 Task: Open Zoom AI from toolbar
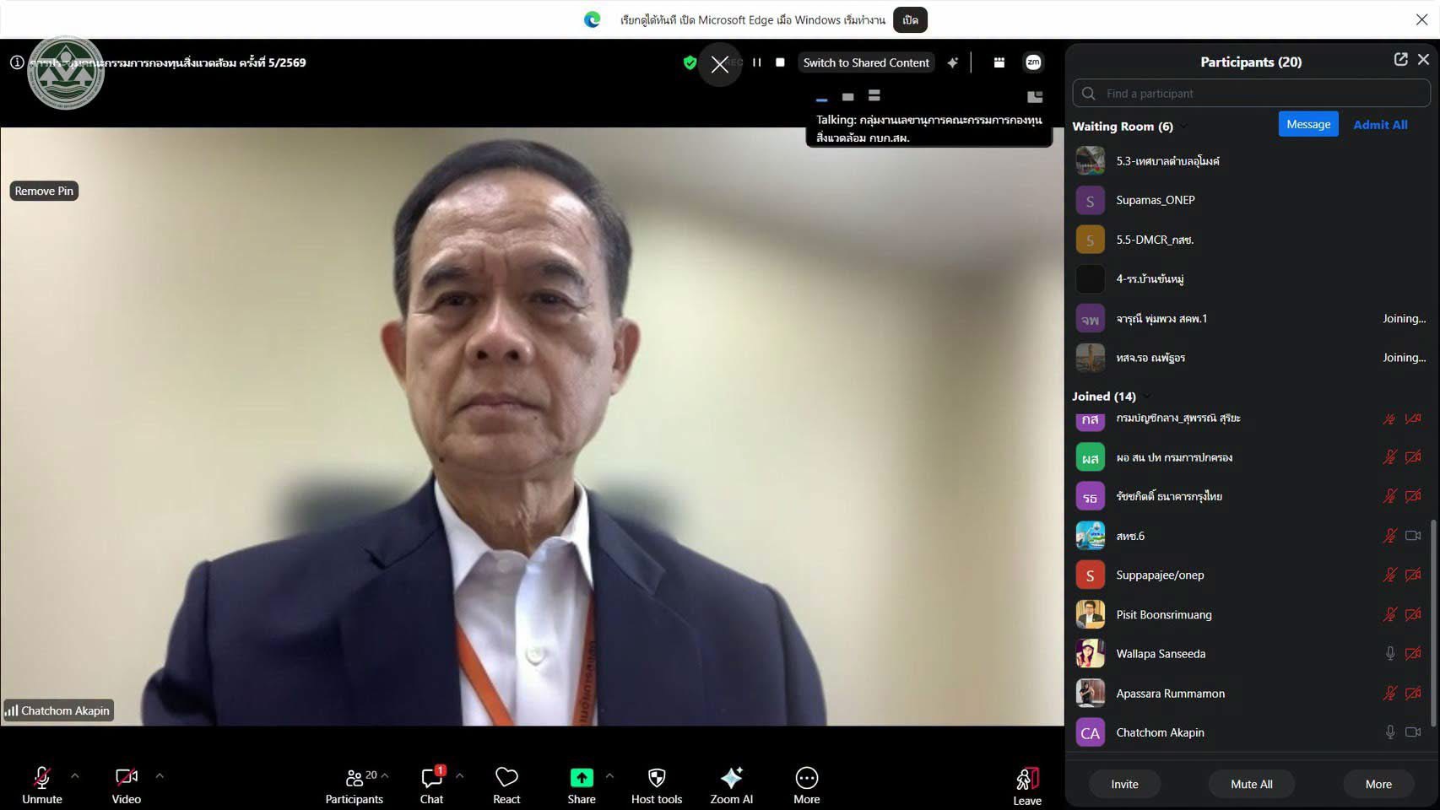732,785
